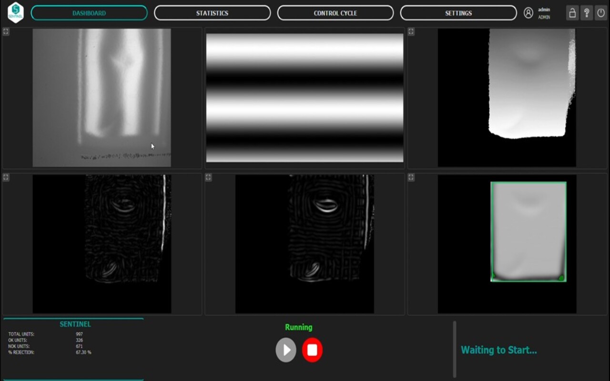Go to the Control Cycle tab
Screen dimensions: 610x381
(x=335, y=13)
